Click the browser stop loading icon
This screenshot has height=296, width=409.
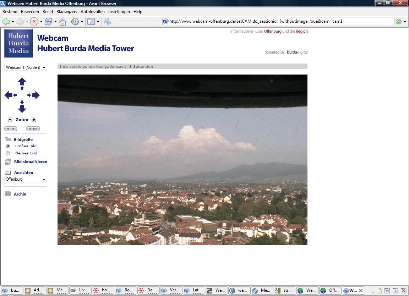point(34,21)
